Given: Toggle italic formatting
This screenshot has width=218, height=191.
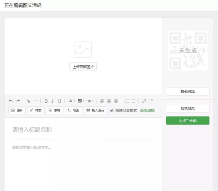Looking at the screenshot, I should click(x=53, y=101).
